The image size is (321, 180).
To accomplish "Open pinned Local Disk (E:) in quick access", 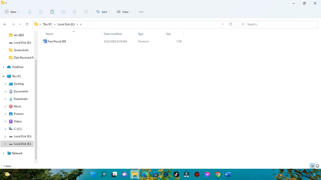I will pyautogui.click(x=20, y=42).
